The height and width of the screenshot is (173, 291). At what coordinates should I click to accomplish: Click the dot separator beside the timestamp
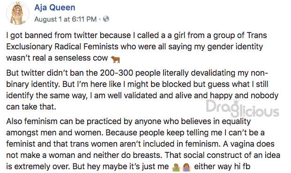point(100,19)
